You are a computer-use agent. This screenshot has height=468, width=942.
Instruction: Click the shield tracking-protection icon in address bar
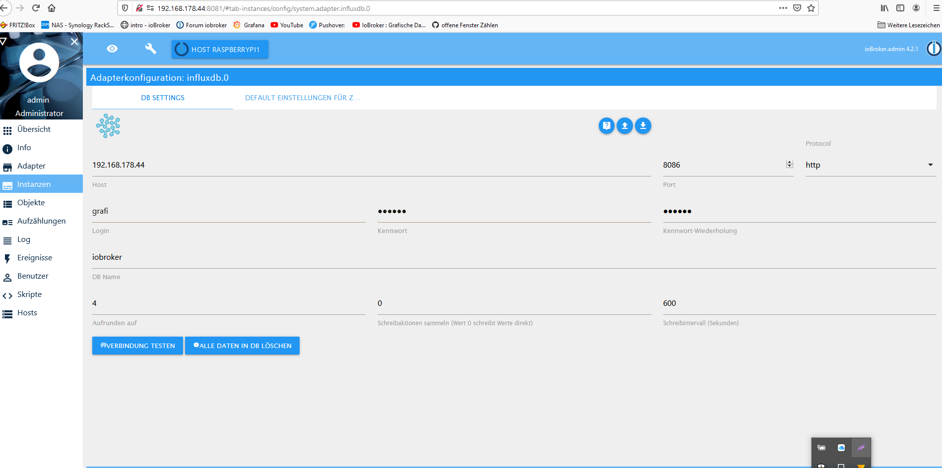125,8
